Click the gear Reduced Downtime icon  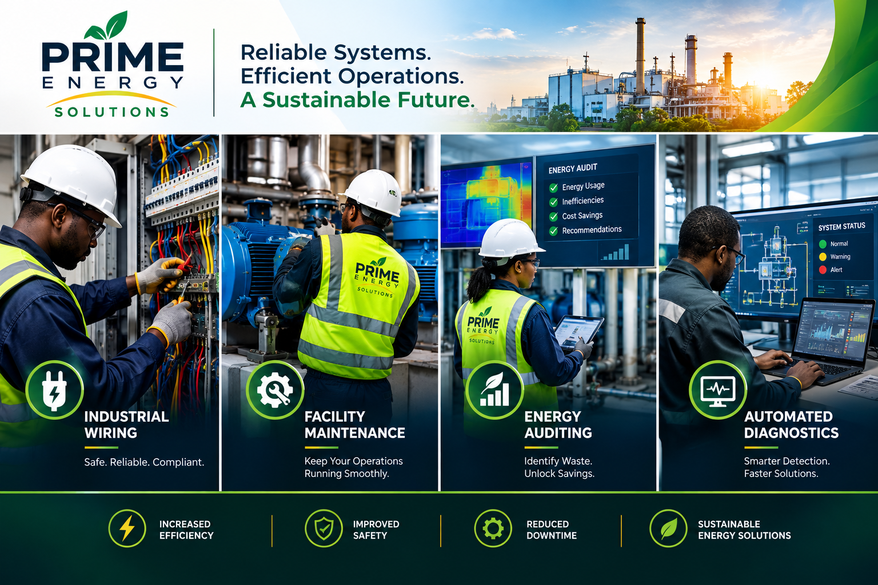click(x=493, y=528)
